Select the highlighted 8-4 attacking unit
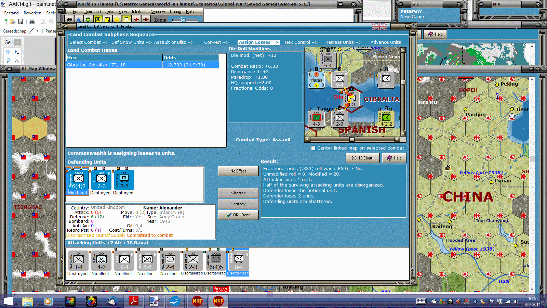547x308 pixels. (238, 261)
